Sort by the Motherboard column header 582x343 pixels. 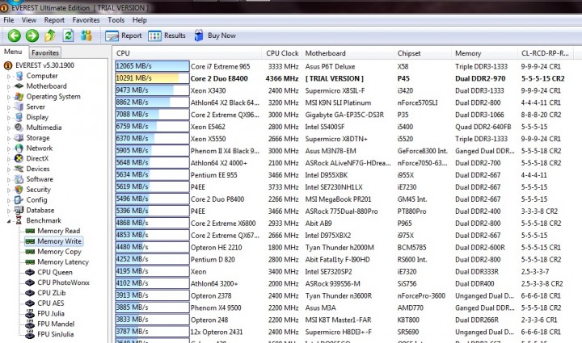[x=348, y=53]
